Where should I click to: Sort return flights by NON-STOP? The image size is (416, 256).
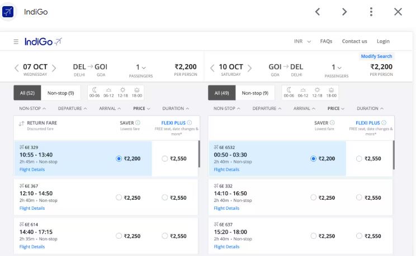pos(227,108)
